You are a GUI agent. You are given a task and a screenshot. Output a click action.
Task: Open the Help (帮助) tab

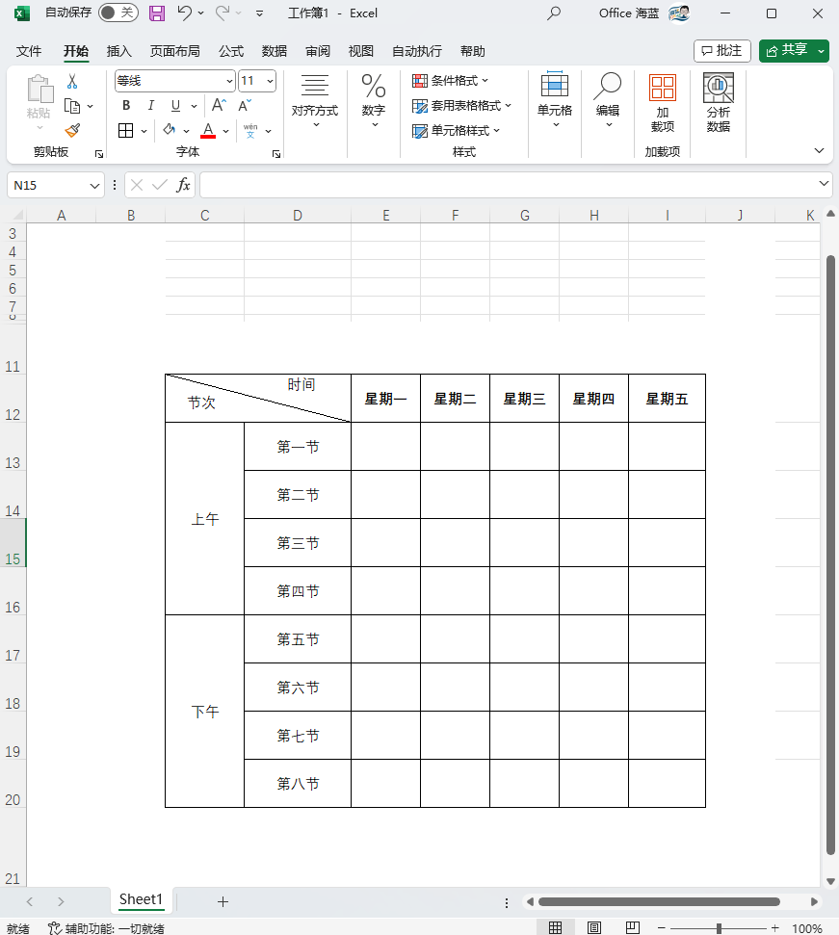[472, 51]
